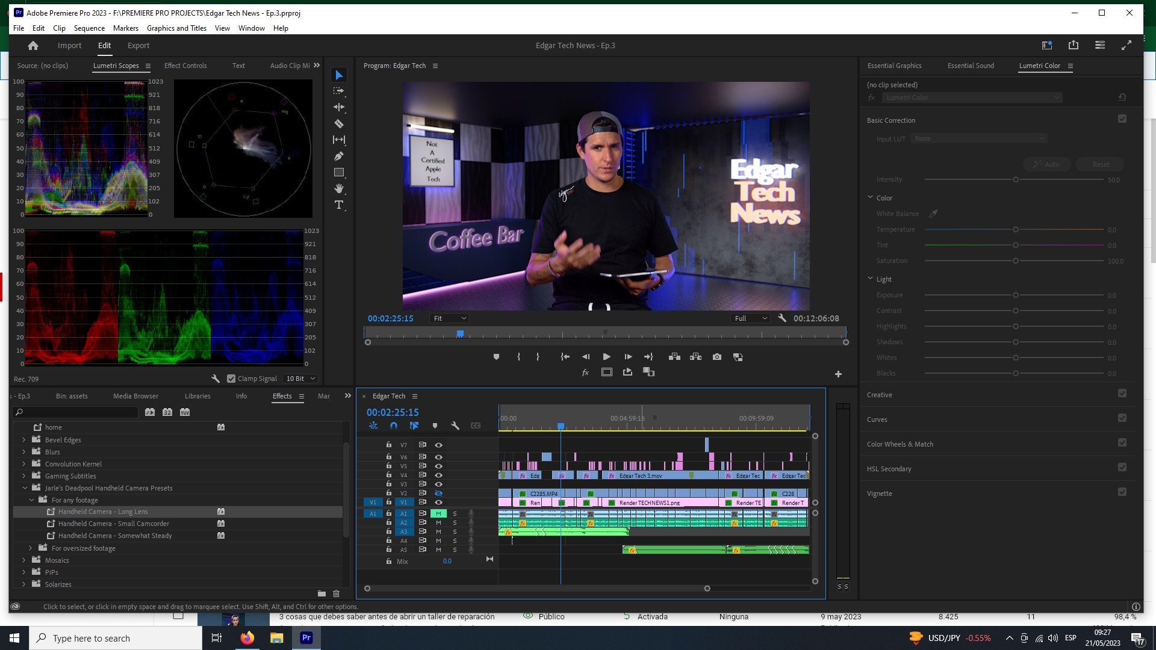This screenshot has height=650, width=1156.
Task: Click the Firefox taskbar icon
Action: point(247,638)
